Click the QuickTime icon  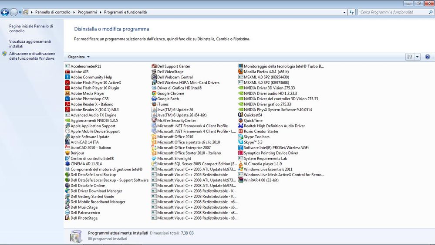pos(240,121)
